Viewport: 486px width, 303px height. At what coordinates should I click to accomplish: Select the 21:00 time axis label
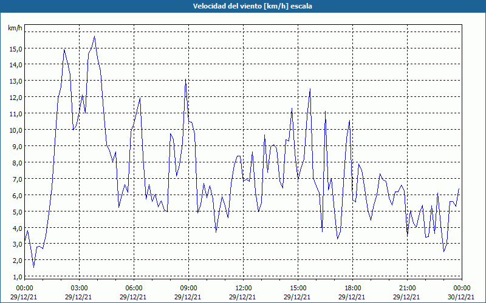point(407,288)
